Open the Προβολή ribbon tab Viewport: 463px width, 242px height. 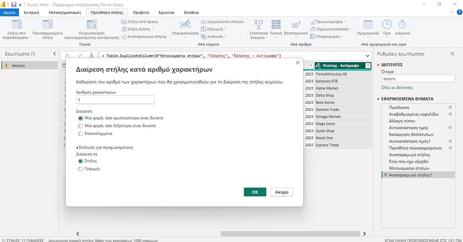point(141,12)
